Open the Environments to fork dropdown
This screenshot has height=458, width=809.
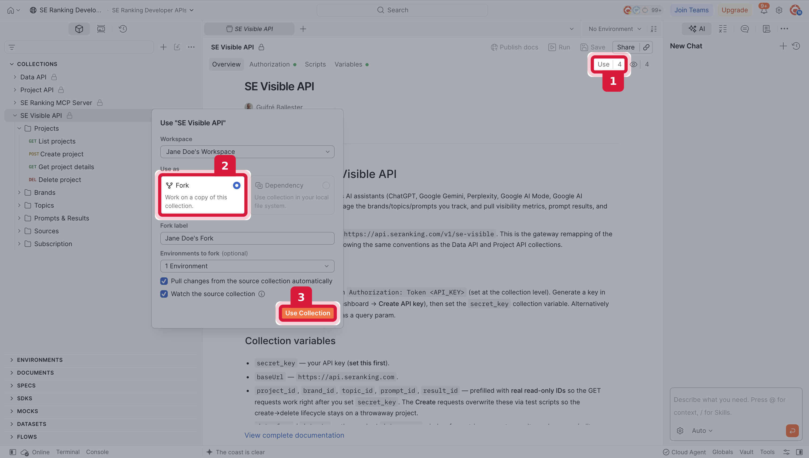[247, 266]
